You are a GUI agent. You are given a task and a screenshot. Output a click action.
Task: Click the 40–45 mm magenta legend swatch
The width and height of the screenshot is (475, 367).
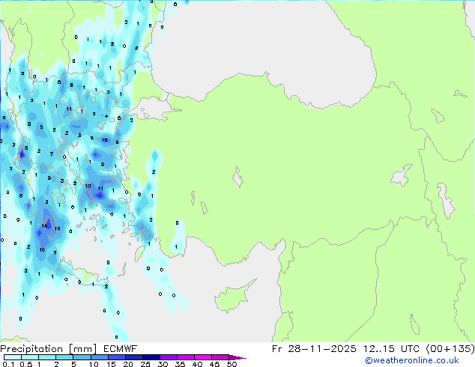[203, 357]
